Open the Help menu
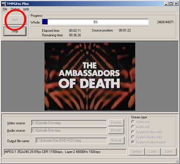The width and height of the screenshot is (180, 164). (26, 9)
